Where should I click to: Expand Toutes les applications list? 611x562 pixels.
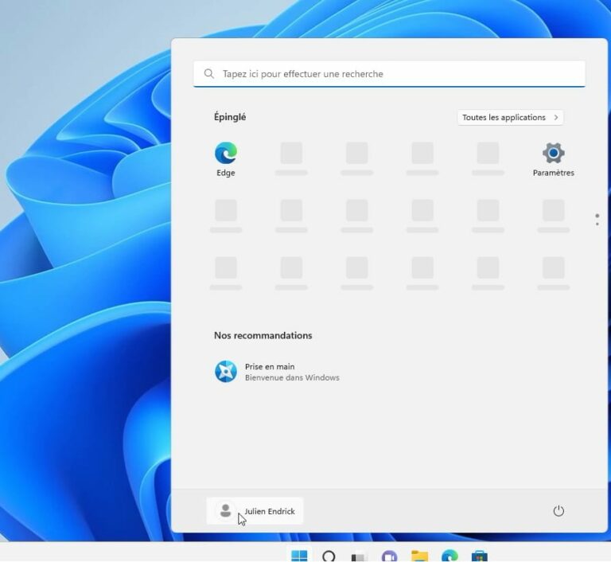click(510, 117)
